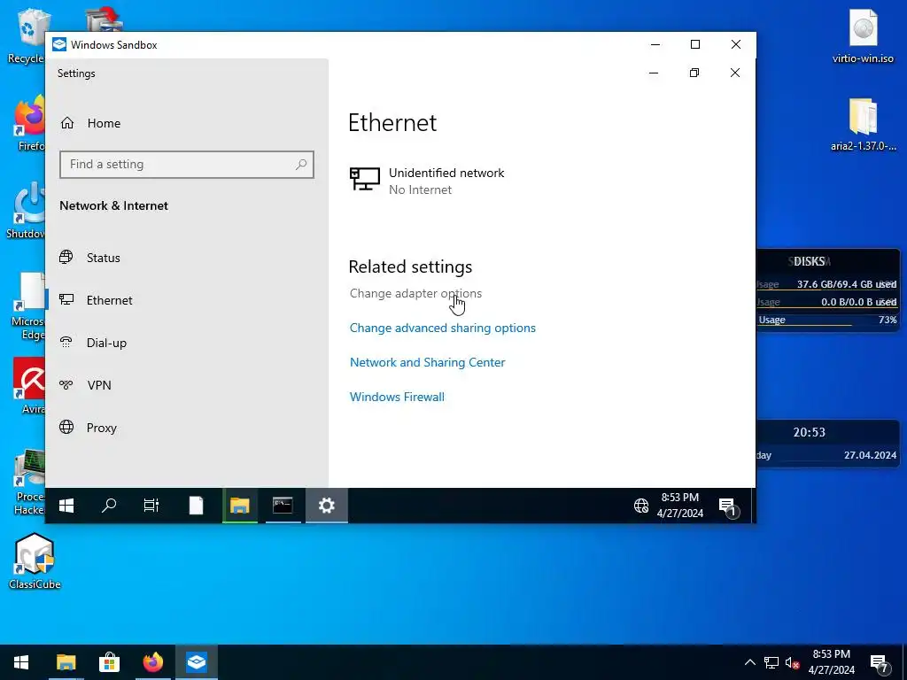Restore down the inner Settings window
The image size is (907, 680).
click(x=694, y=73)
